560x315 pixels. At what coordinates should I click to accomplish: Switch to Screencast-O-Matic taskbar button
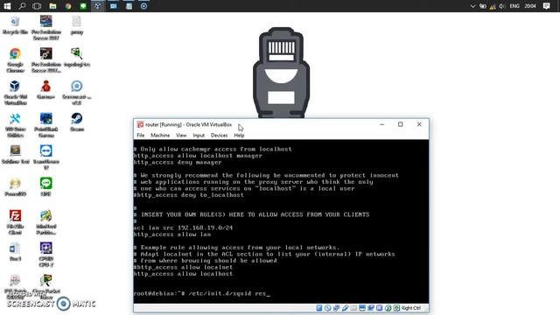[143, 6]
